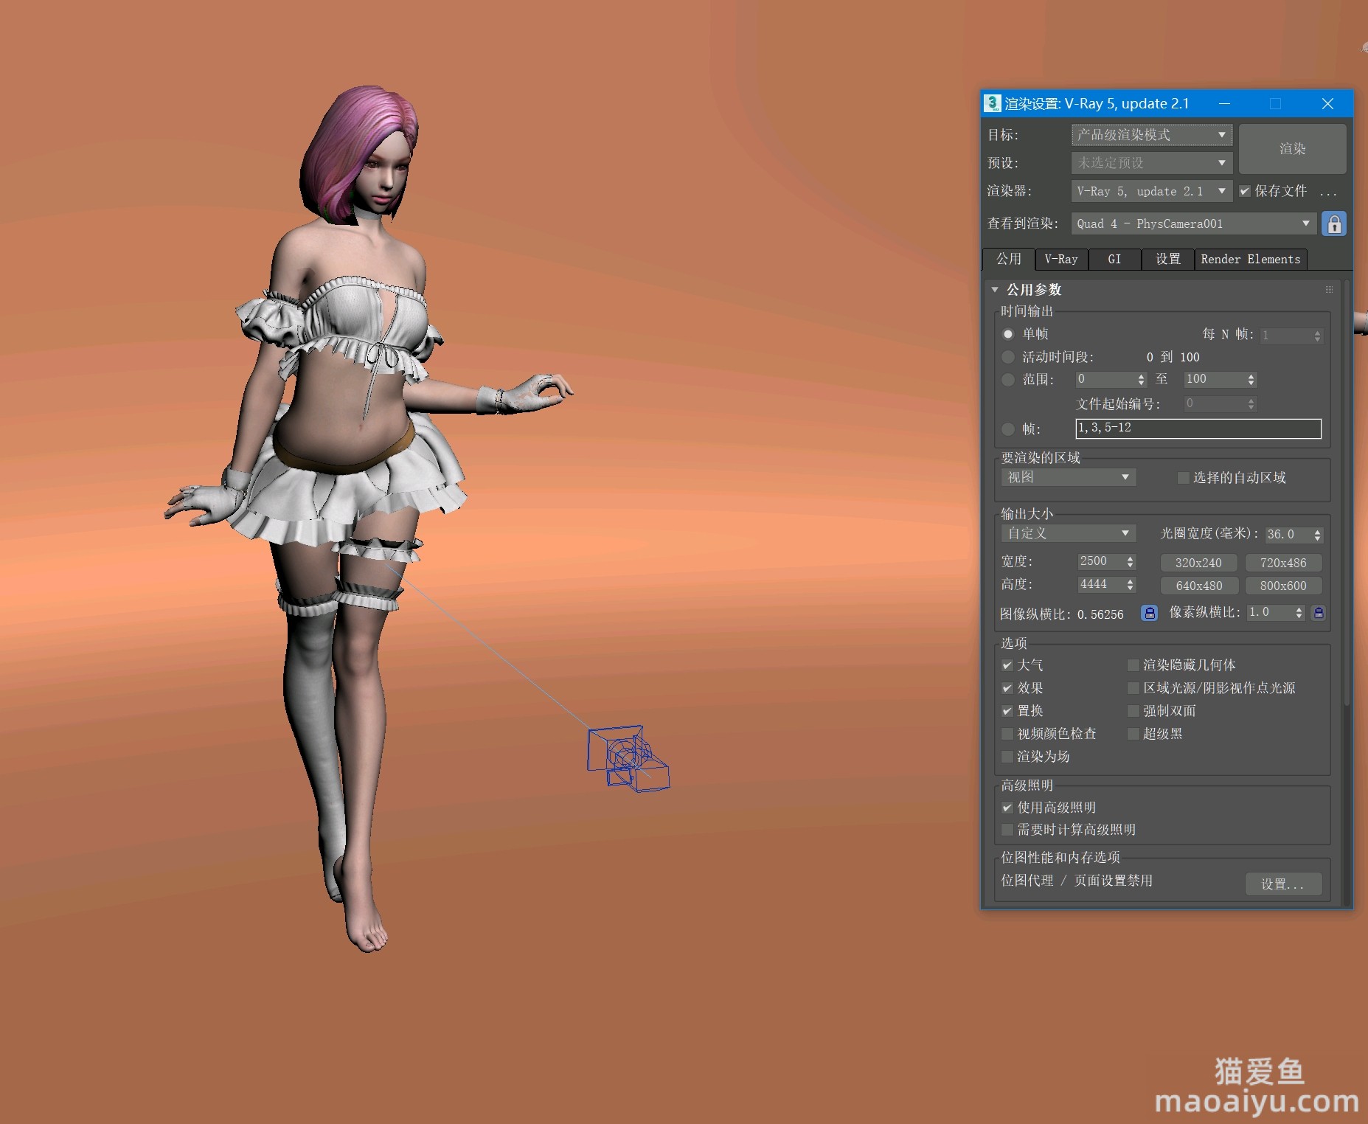
Task: Open the 要渲染的区域 视图 dropdown
Action: 1068,477
